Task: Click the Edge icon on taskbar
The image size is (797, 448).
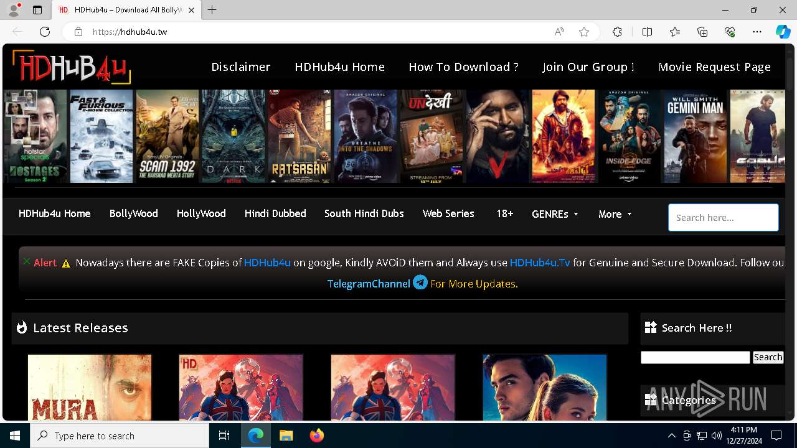Action: [256, 436]
